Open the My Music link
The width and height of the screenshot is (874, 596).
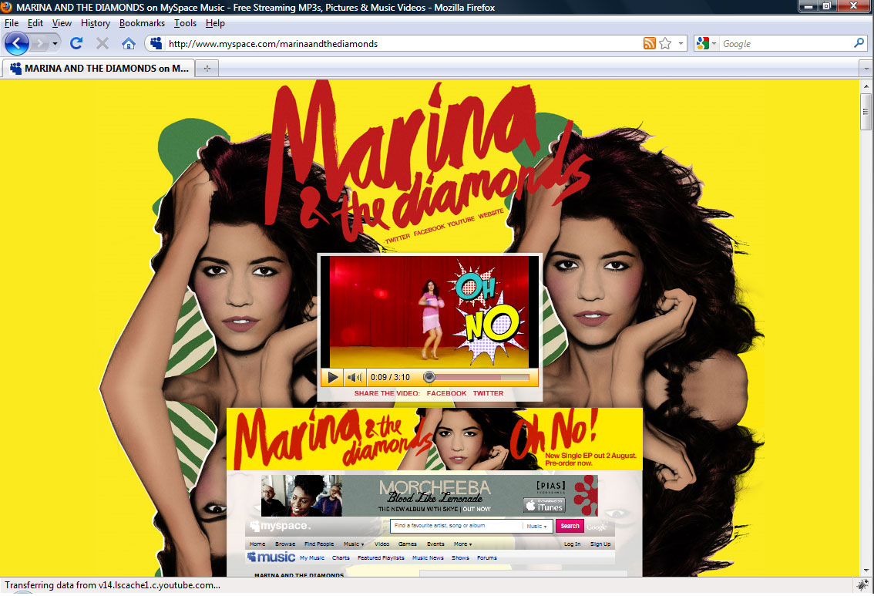[312, 557]
